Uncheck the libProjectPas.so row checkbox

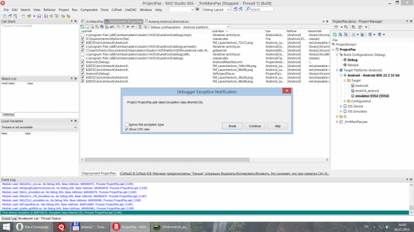click(x=83, y=73)
